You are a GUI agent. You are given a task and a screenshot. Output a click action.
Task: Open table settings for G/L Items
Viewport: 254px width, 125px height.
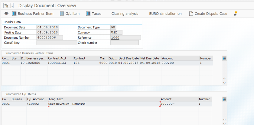point(224,99)
